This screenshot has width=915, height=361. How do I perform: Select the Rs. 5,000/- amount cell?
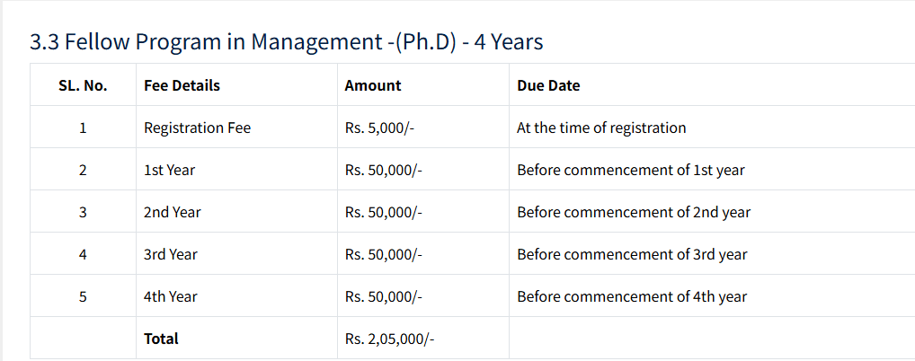(x=379, y=128)
